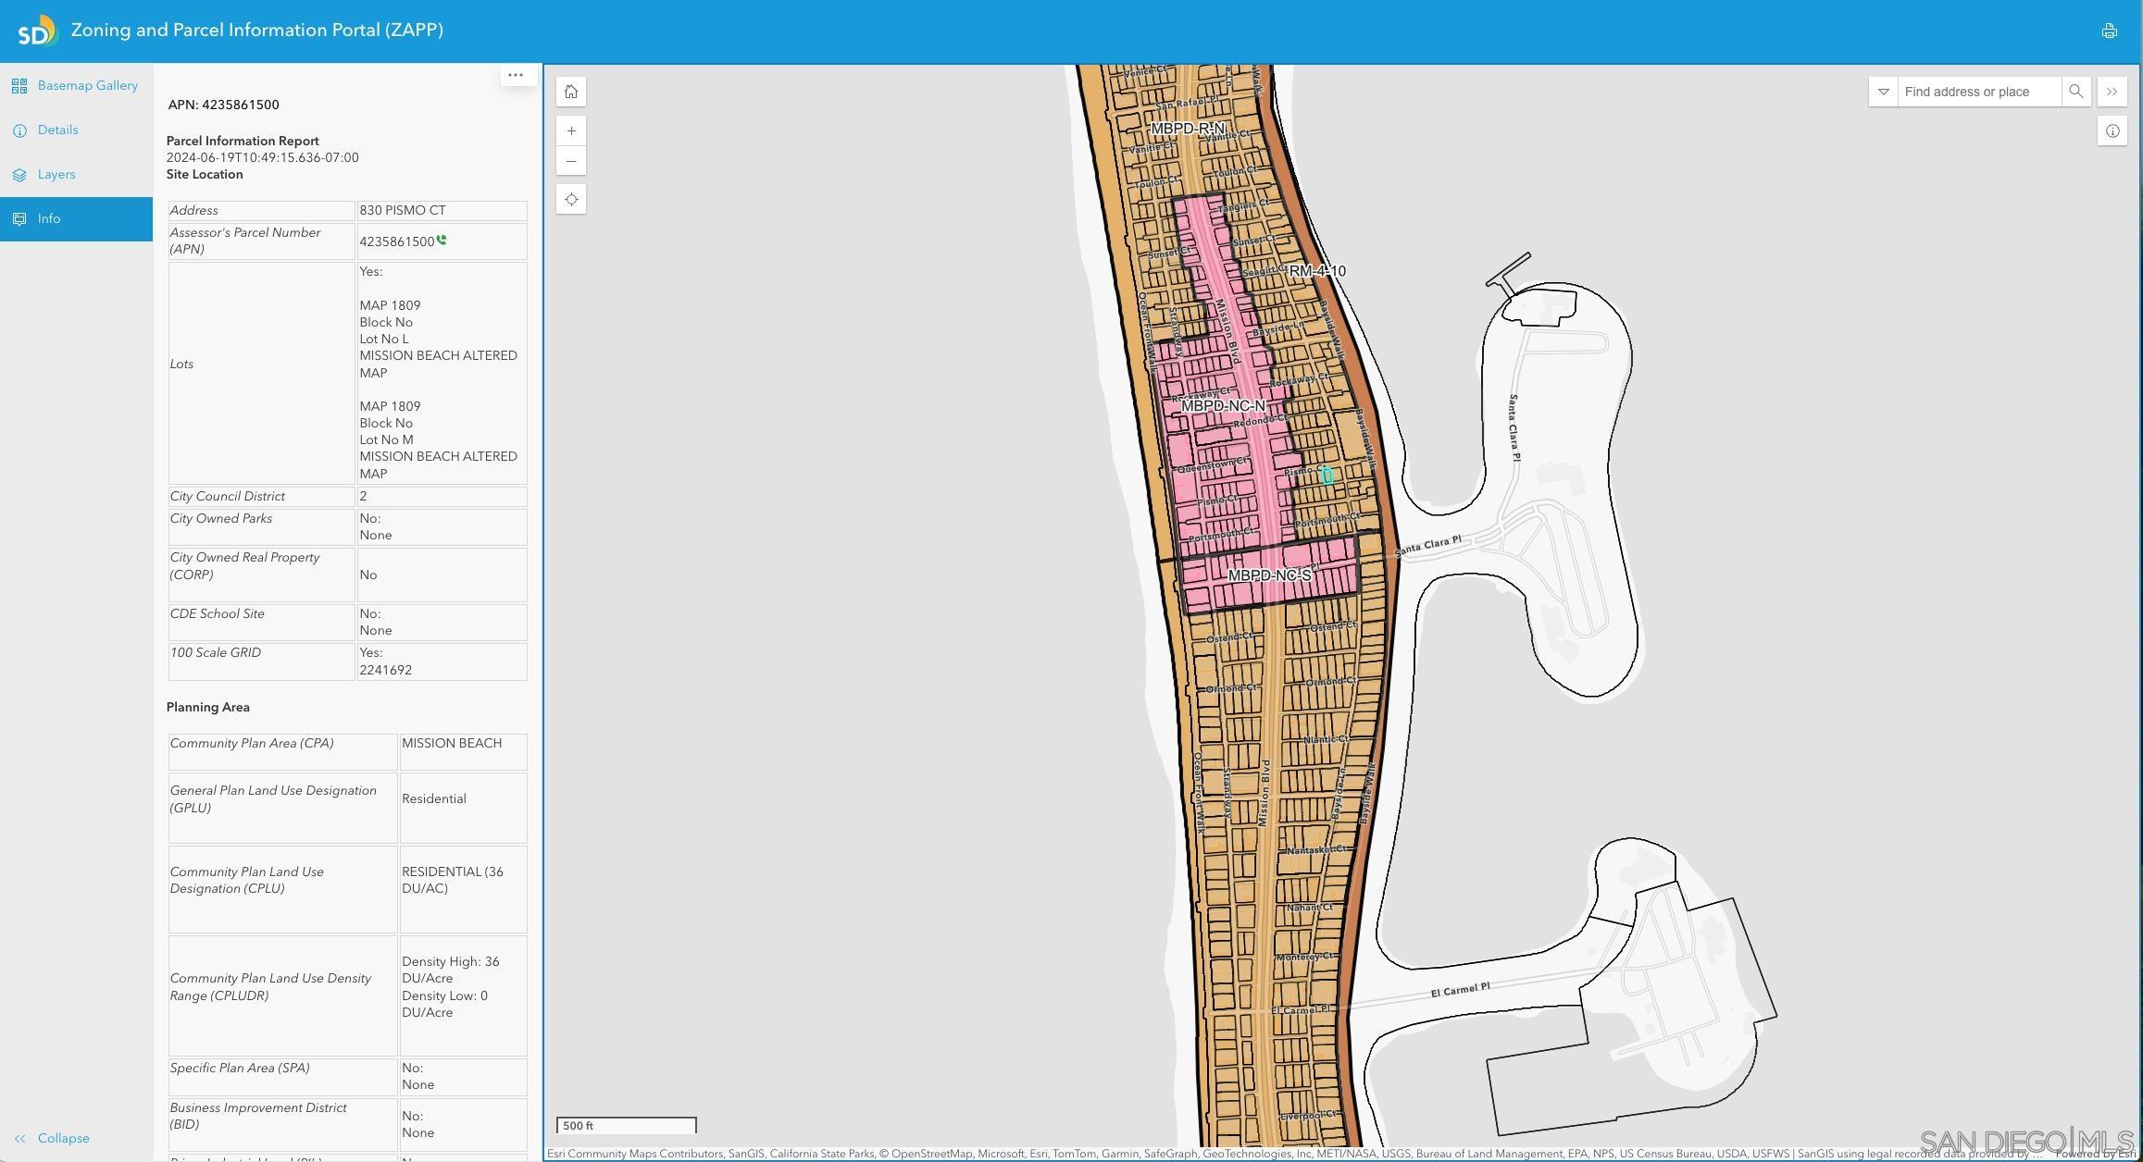Click the green phone icon beside APN

442,241
